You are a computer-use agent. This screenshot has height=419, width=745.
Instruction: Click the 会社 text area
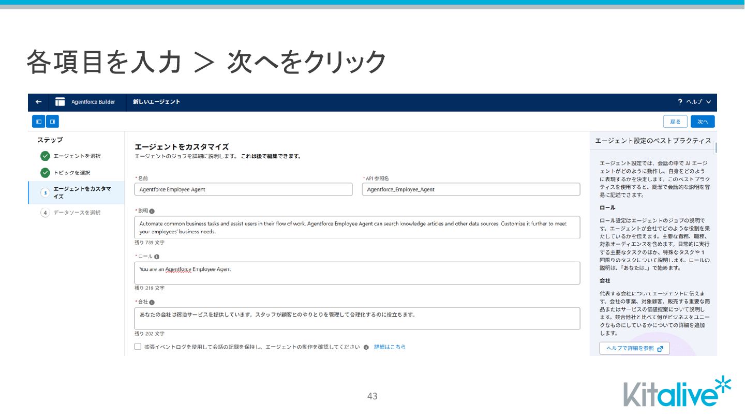(x=357, y=318)
